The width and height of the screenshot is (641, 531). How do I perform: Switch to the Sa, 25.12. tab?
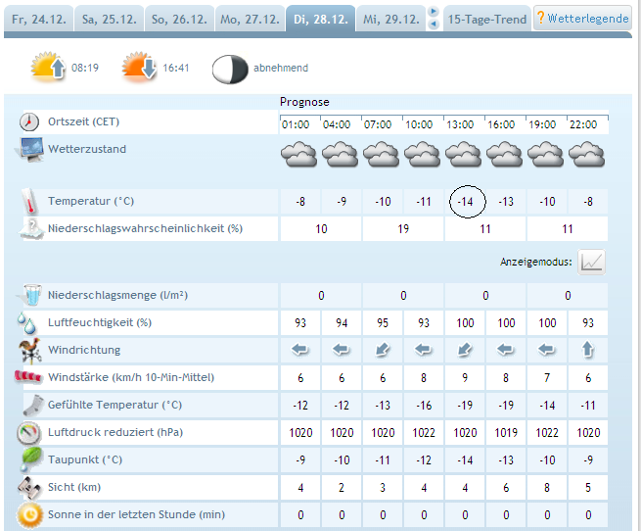click(x=110, y=19)
